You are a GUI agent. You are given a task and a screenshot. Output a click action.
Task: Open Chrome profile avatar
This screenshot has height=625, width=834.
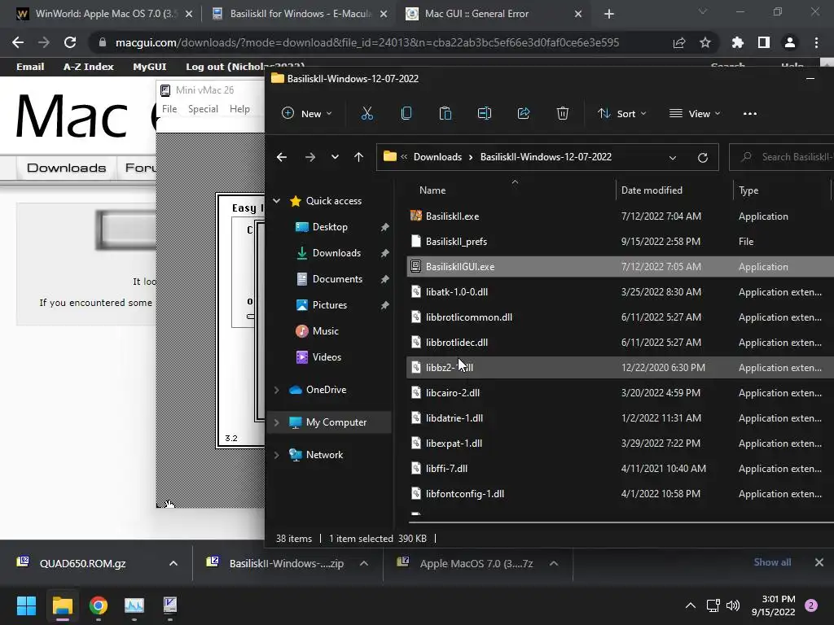pyautogui.click(x=790, y=42)
